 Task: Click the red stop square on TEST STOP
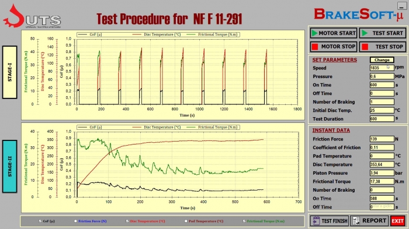[x=365, y=47]
